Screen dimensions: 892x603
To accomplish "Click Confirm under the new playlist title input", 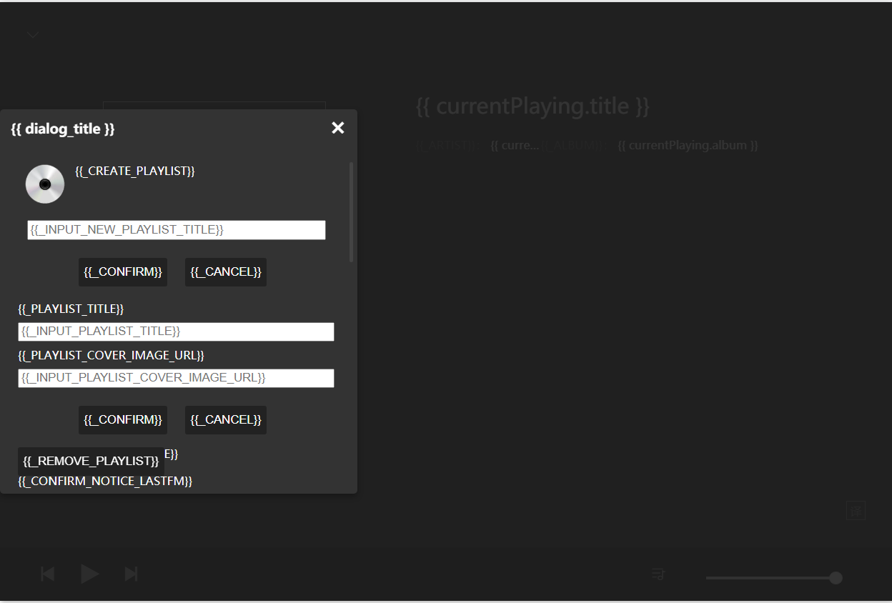I will [123, 272].
